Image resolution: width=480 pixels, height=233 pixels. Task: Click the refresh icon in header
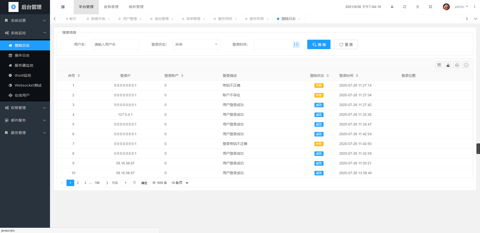pyautogui.click(x=405, y=7)
